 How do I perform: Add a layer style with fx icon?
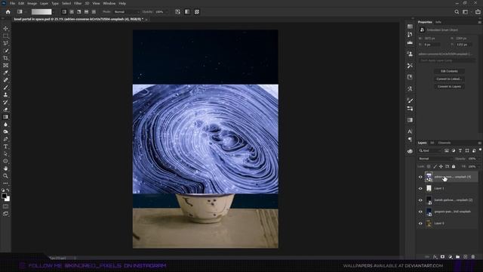point(435,257)
